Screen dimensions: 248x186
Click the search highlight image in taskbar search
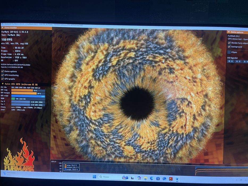125,177
